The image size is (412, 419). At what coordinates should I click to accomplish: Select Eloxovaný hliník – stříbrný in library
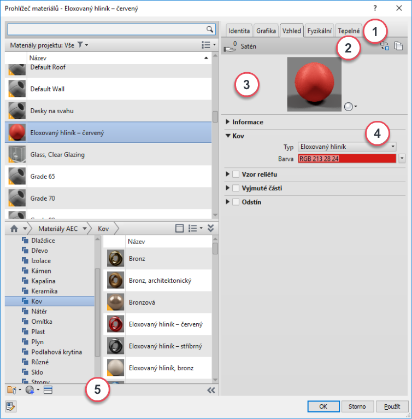click(157, 346)
